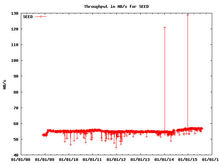Viewport: 219px width, 164px height.
Task: Select the 01/01/15 x-axis tick label
Action: click(x=189, y=159)
